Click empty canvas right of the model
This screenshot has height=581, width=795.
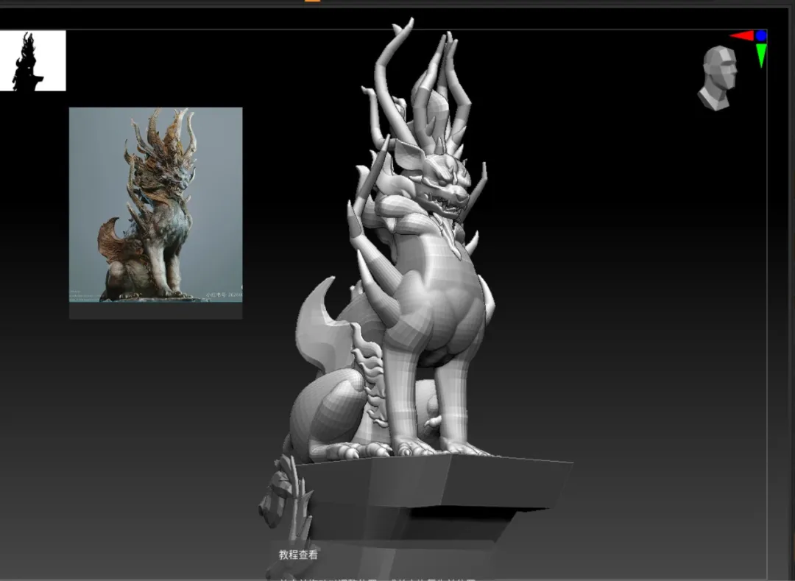pyautogui.click(x=648, y=295)
